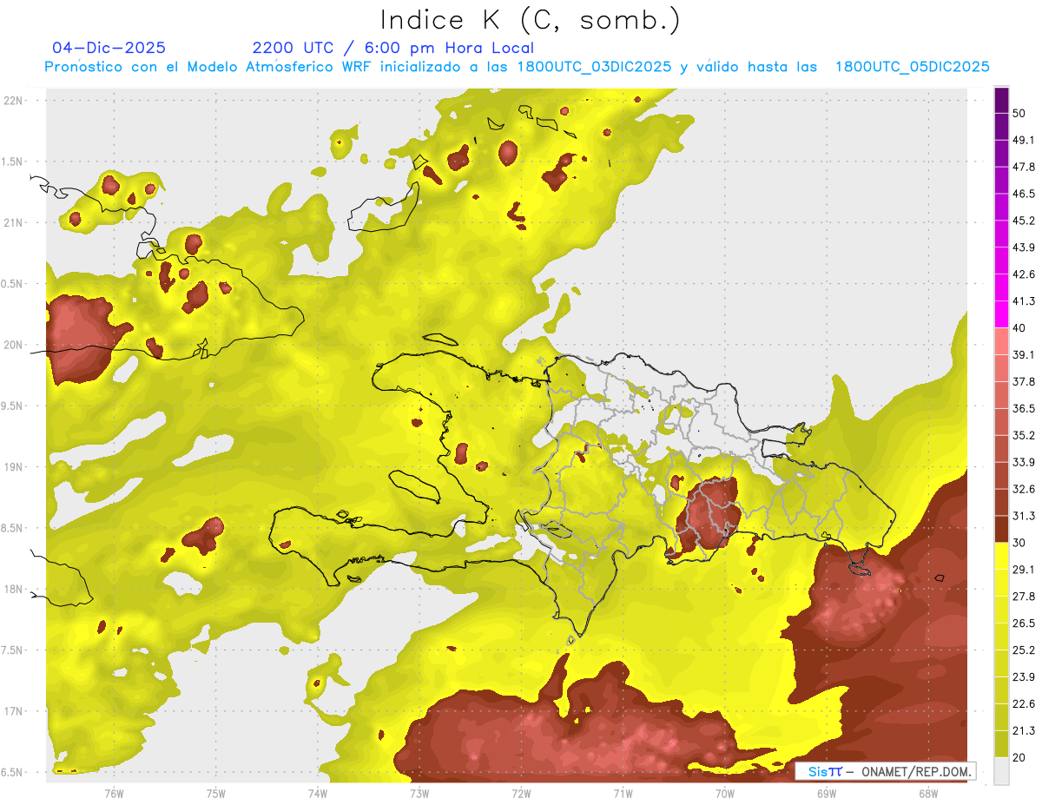Pick the dark purple swatch above 50
Image resolution: width=1042 pixels, height=805 pixels.
1001,100
